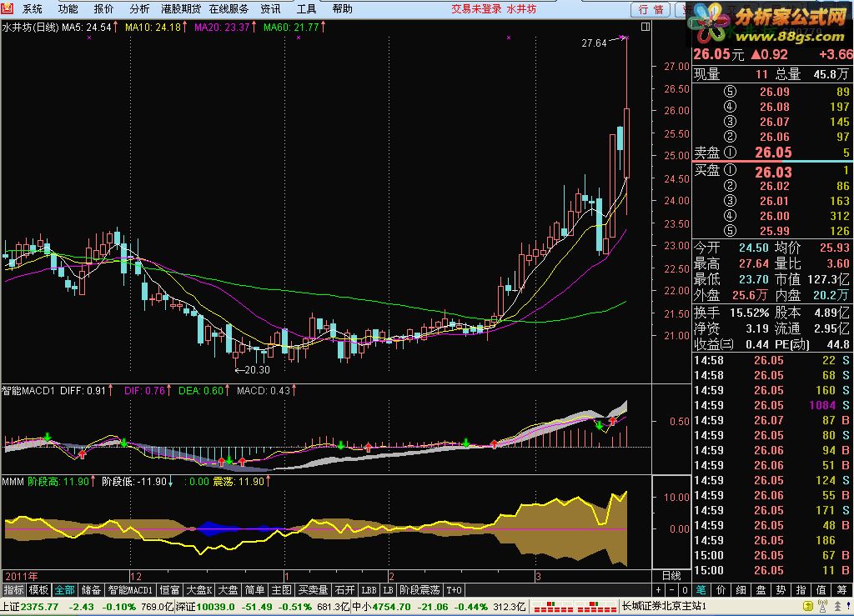
Task: Open the 港股期货 menu
Action: pos(181,8)
